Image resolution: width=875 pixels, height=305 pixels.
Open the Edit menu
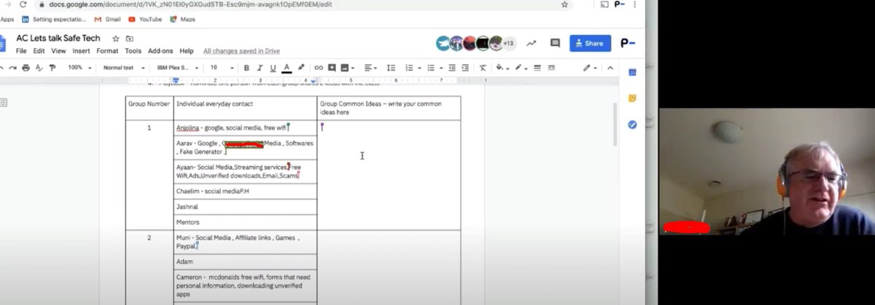[x=39, y=51]
